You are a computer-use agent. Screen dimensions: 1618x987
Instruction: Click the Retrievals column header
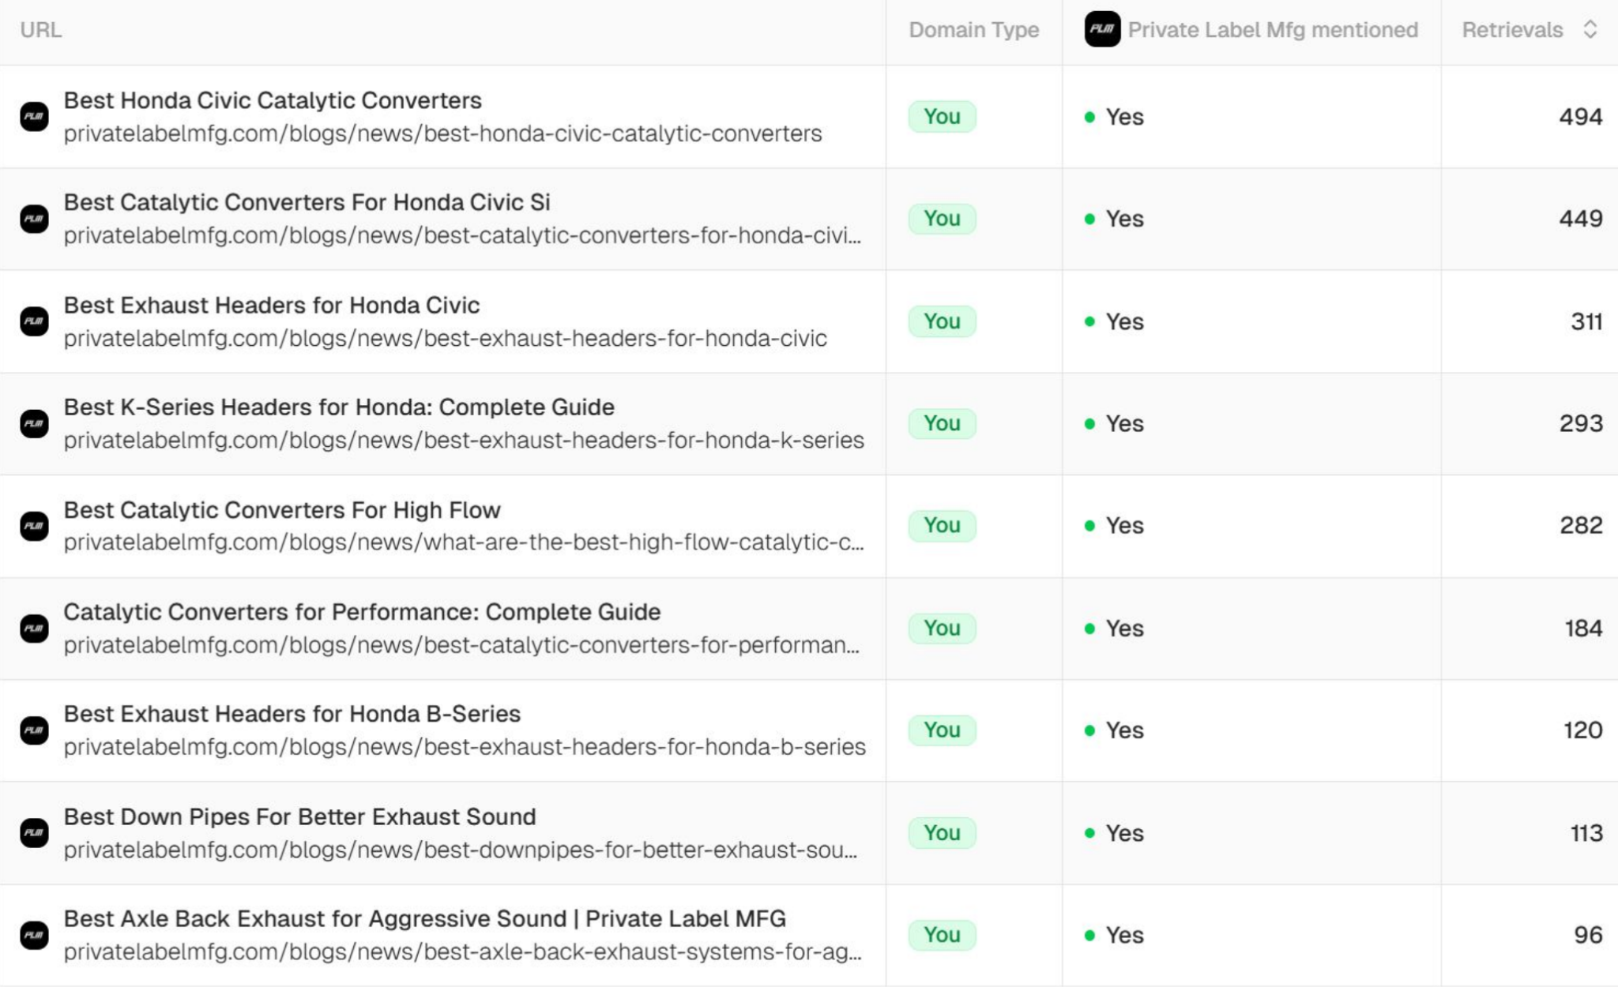1512,30
